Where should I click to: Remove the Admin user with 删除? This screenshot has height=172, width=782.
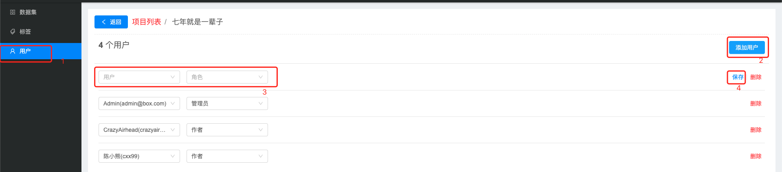(756, 103)
